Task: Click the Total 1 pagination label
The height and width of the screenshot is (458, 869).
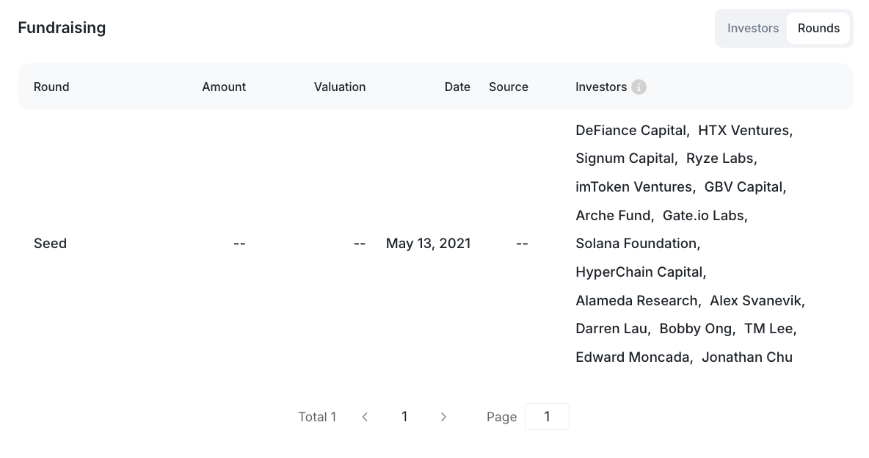Action: (317, 417)
